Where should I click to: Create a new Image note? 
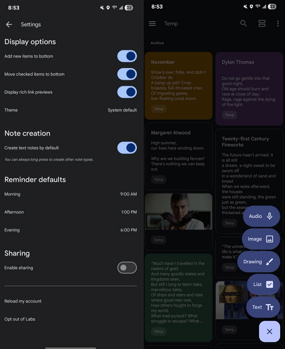[261, 239]
